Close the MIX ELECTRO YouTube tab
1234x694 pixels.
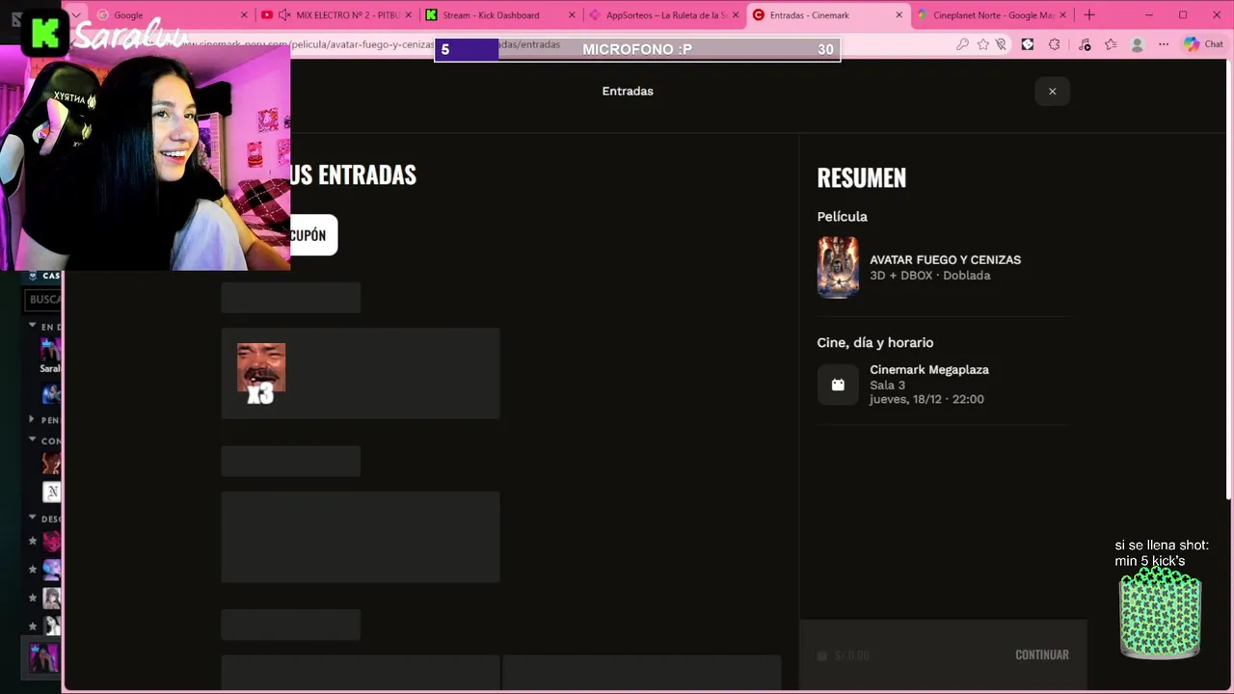tap(408, 15)
